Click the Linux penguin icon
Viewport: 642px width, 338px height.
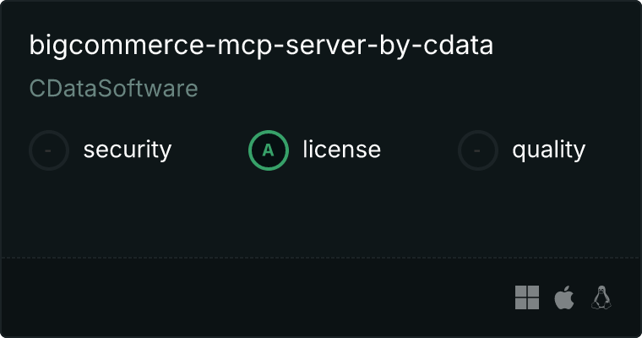(601, 297)
